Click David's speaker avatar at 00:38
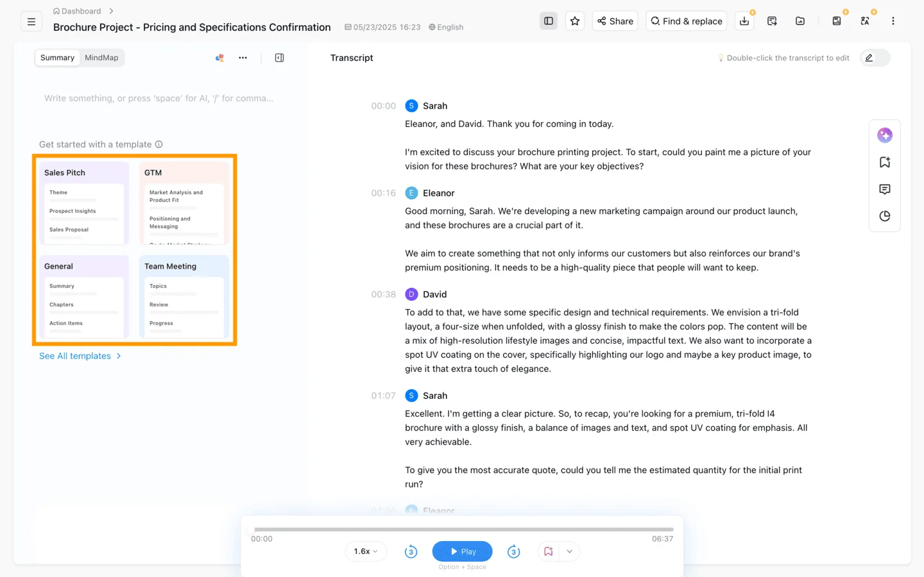The width and height of the screenshot is (924, 577). (411, 294)
